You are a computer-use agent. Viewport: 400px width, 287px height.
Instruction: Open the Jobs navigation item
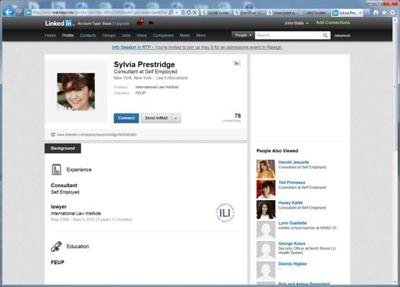click(126, 35)
